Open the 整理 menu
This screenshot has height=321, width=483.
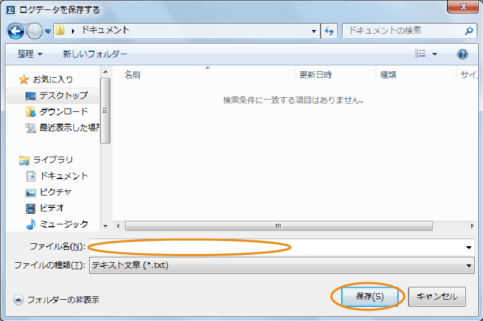click(30, 54)
